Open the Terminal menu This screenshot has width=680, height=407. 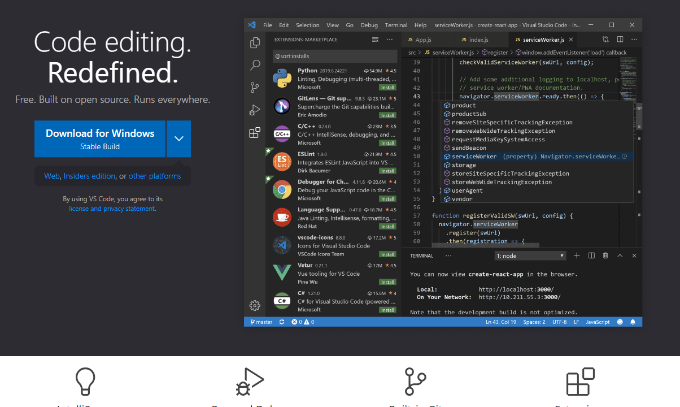point(396,25)
